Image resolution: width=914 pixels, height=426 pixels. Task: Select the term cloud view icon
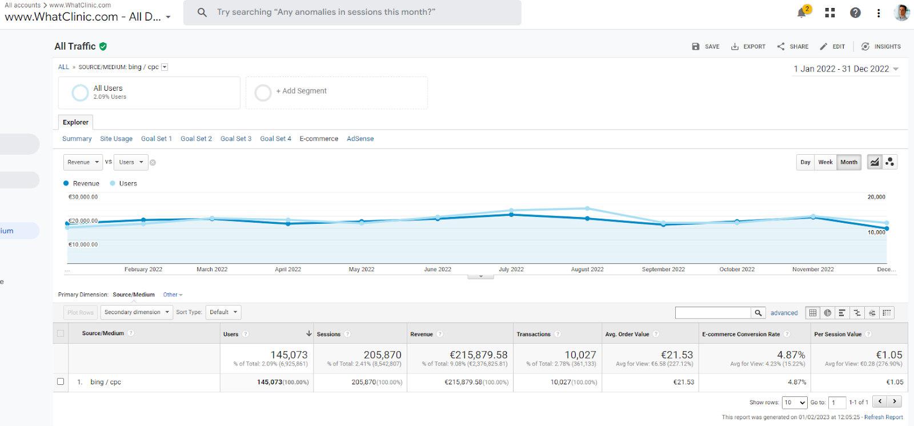point(872,313)
